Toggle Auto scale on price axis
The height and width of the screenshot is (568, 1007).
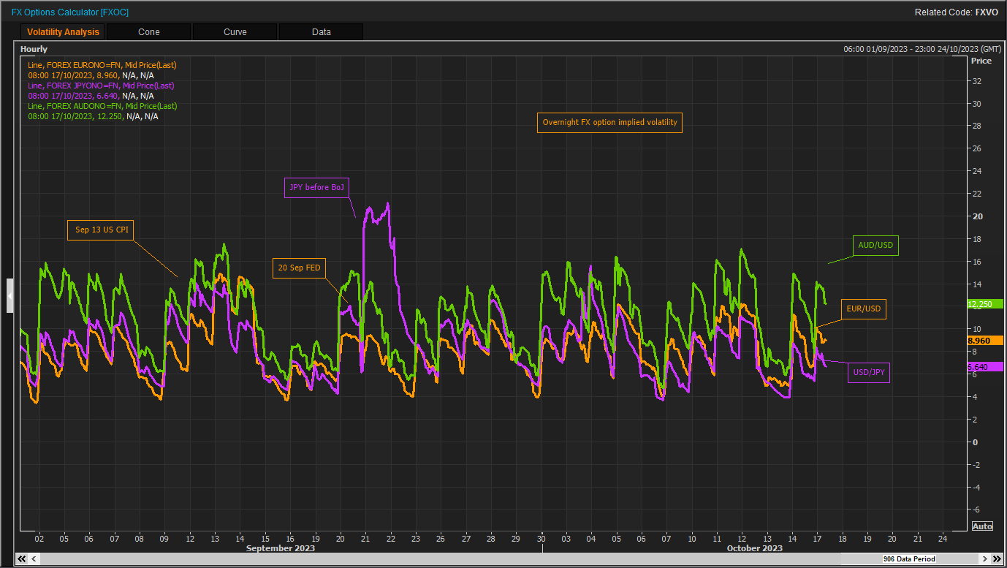[981, 526]
